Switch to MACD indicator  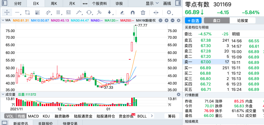point(33,116)
